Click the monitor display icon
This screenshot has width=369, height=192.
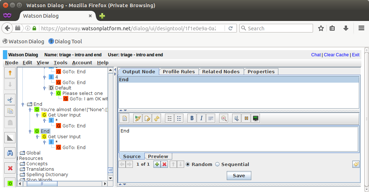pyautogui.click(x=256, y=118)
